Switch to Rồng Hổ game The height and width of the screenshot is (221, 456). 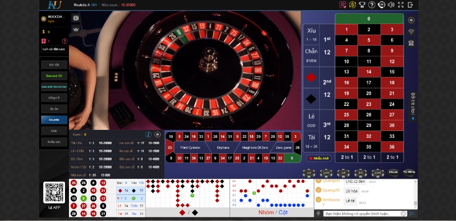54,98
